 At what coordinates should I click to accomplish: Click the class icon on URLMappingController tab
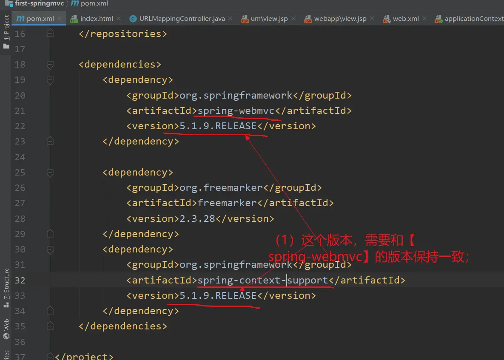click(133, 19)
